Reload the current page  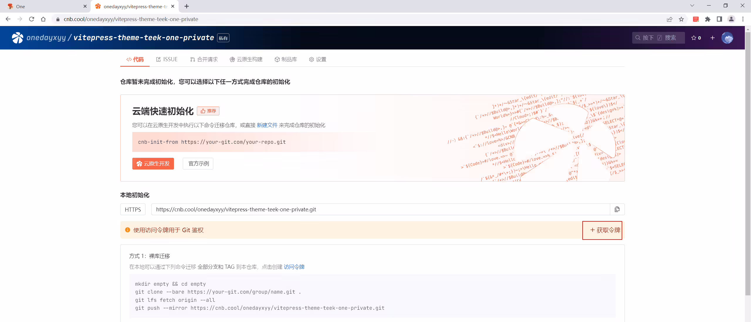tap(31, 19)
